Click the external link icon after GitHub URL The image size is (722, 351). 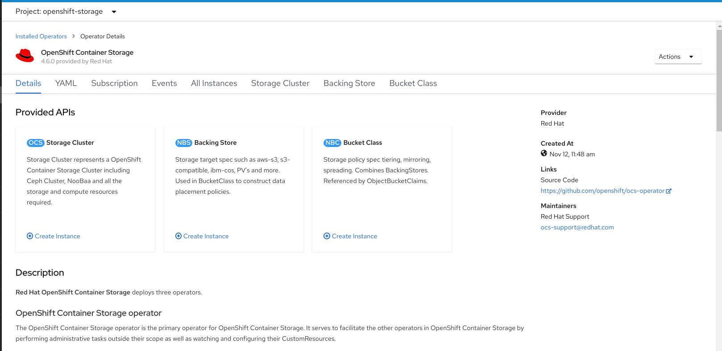click(x=668, y=191)
